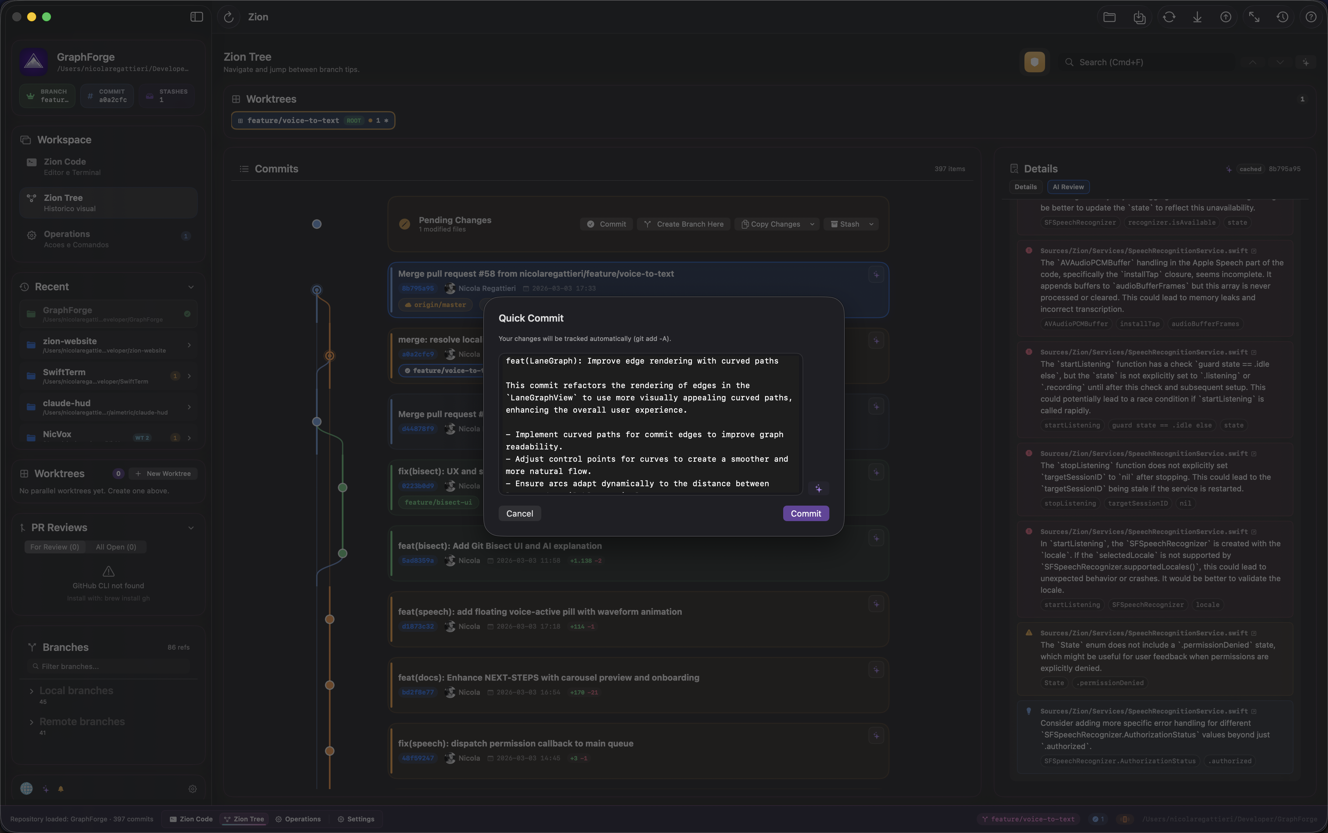Switch to the AI Review tab
The height and width of the screenshot is (833, 1328).
click(1067, 187)
